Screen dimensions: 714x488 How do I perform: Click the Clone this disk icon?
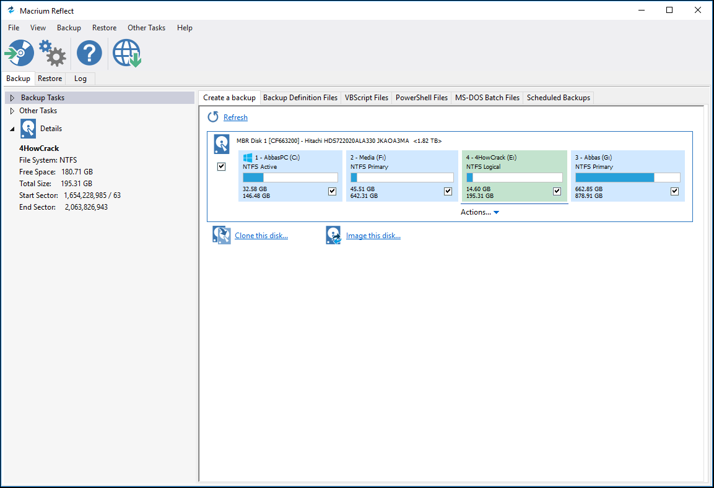(x=221, y=235)
